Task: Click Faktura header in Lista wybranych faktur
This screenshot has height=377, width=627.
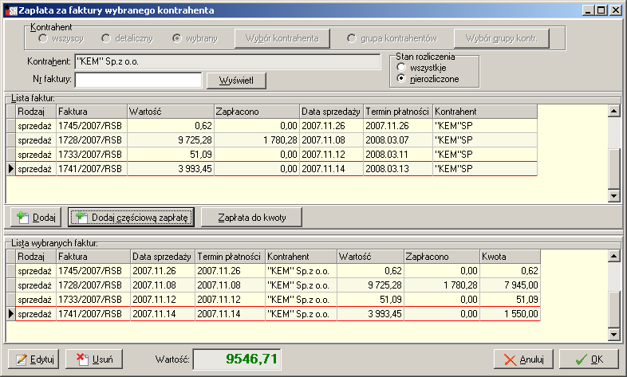Action: [x=93, y=257]
